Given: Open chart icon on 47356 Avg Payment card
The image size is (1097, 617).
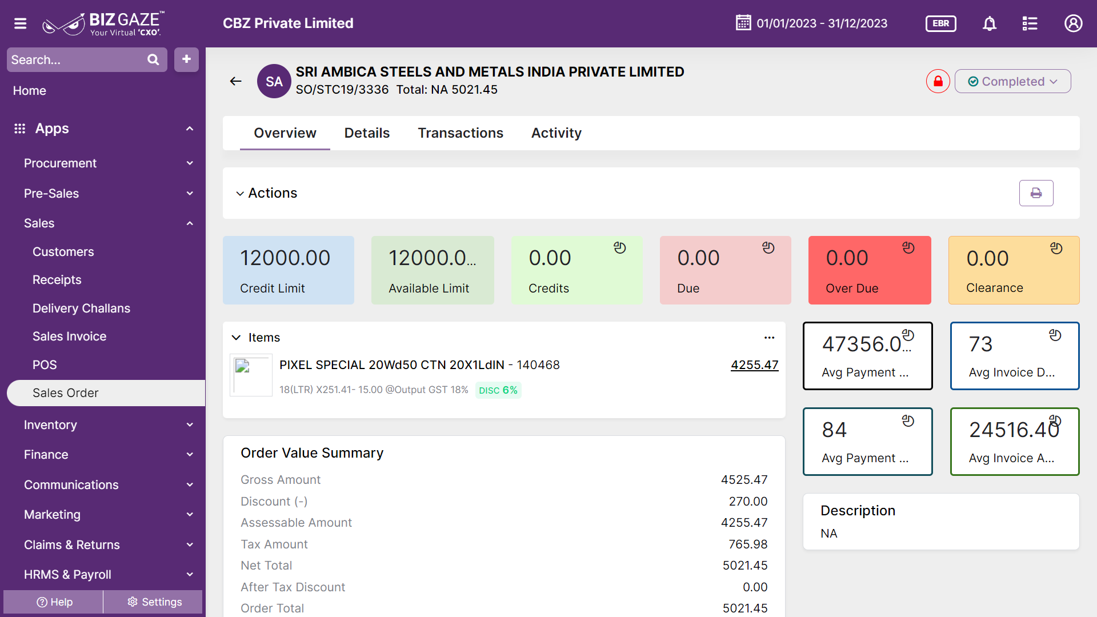Looking at the screenshot, I should coord(908,335).
